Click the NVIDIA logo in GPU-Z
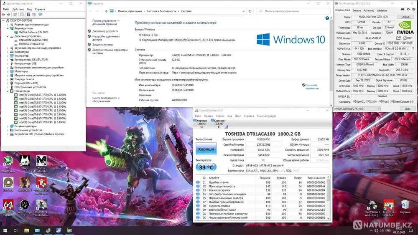This screenshot has width=418, height=235. click(405, 28)
